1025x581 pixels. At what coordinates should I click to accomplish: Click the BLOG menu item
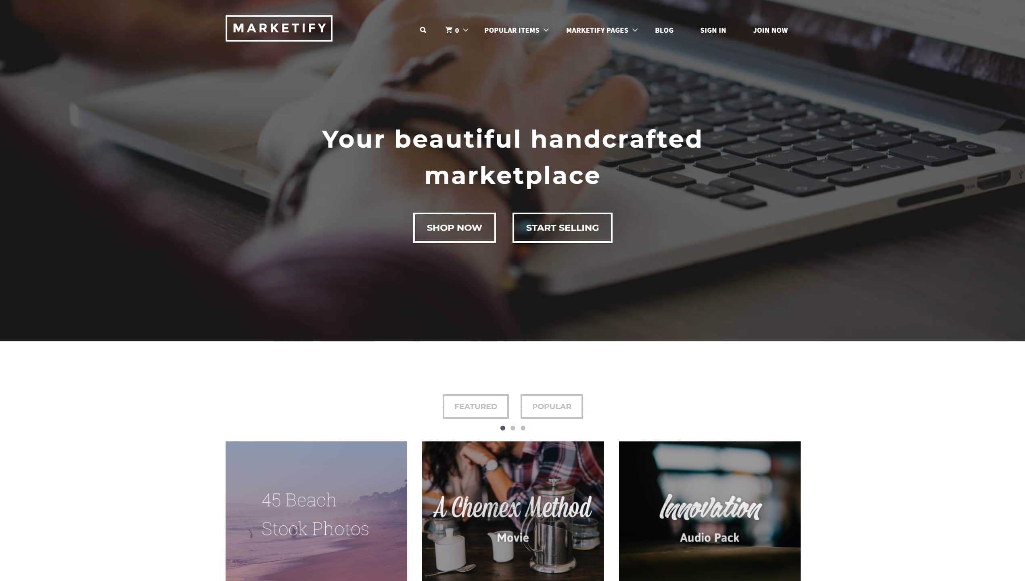664,29
